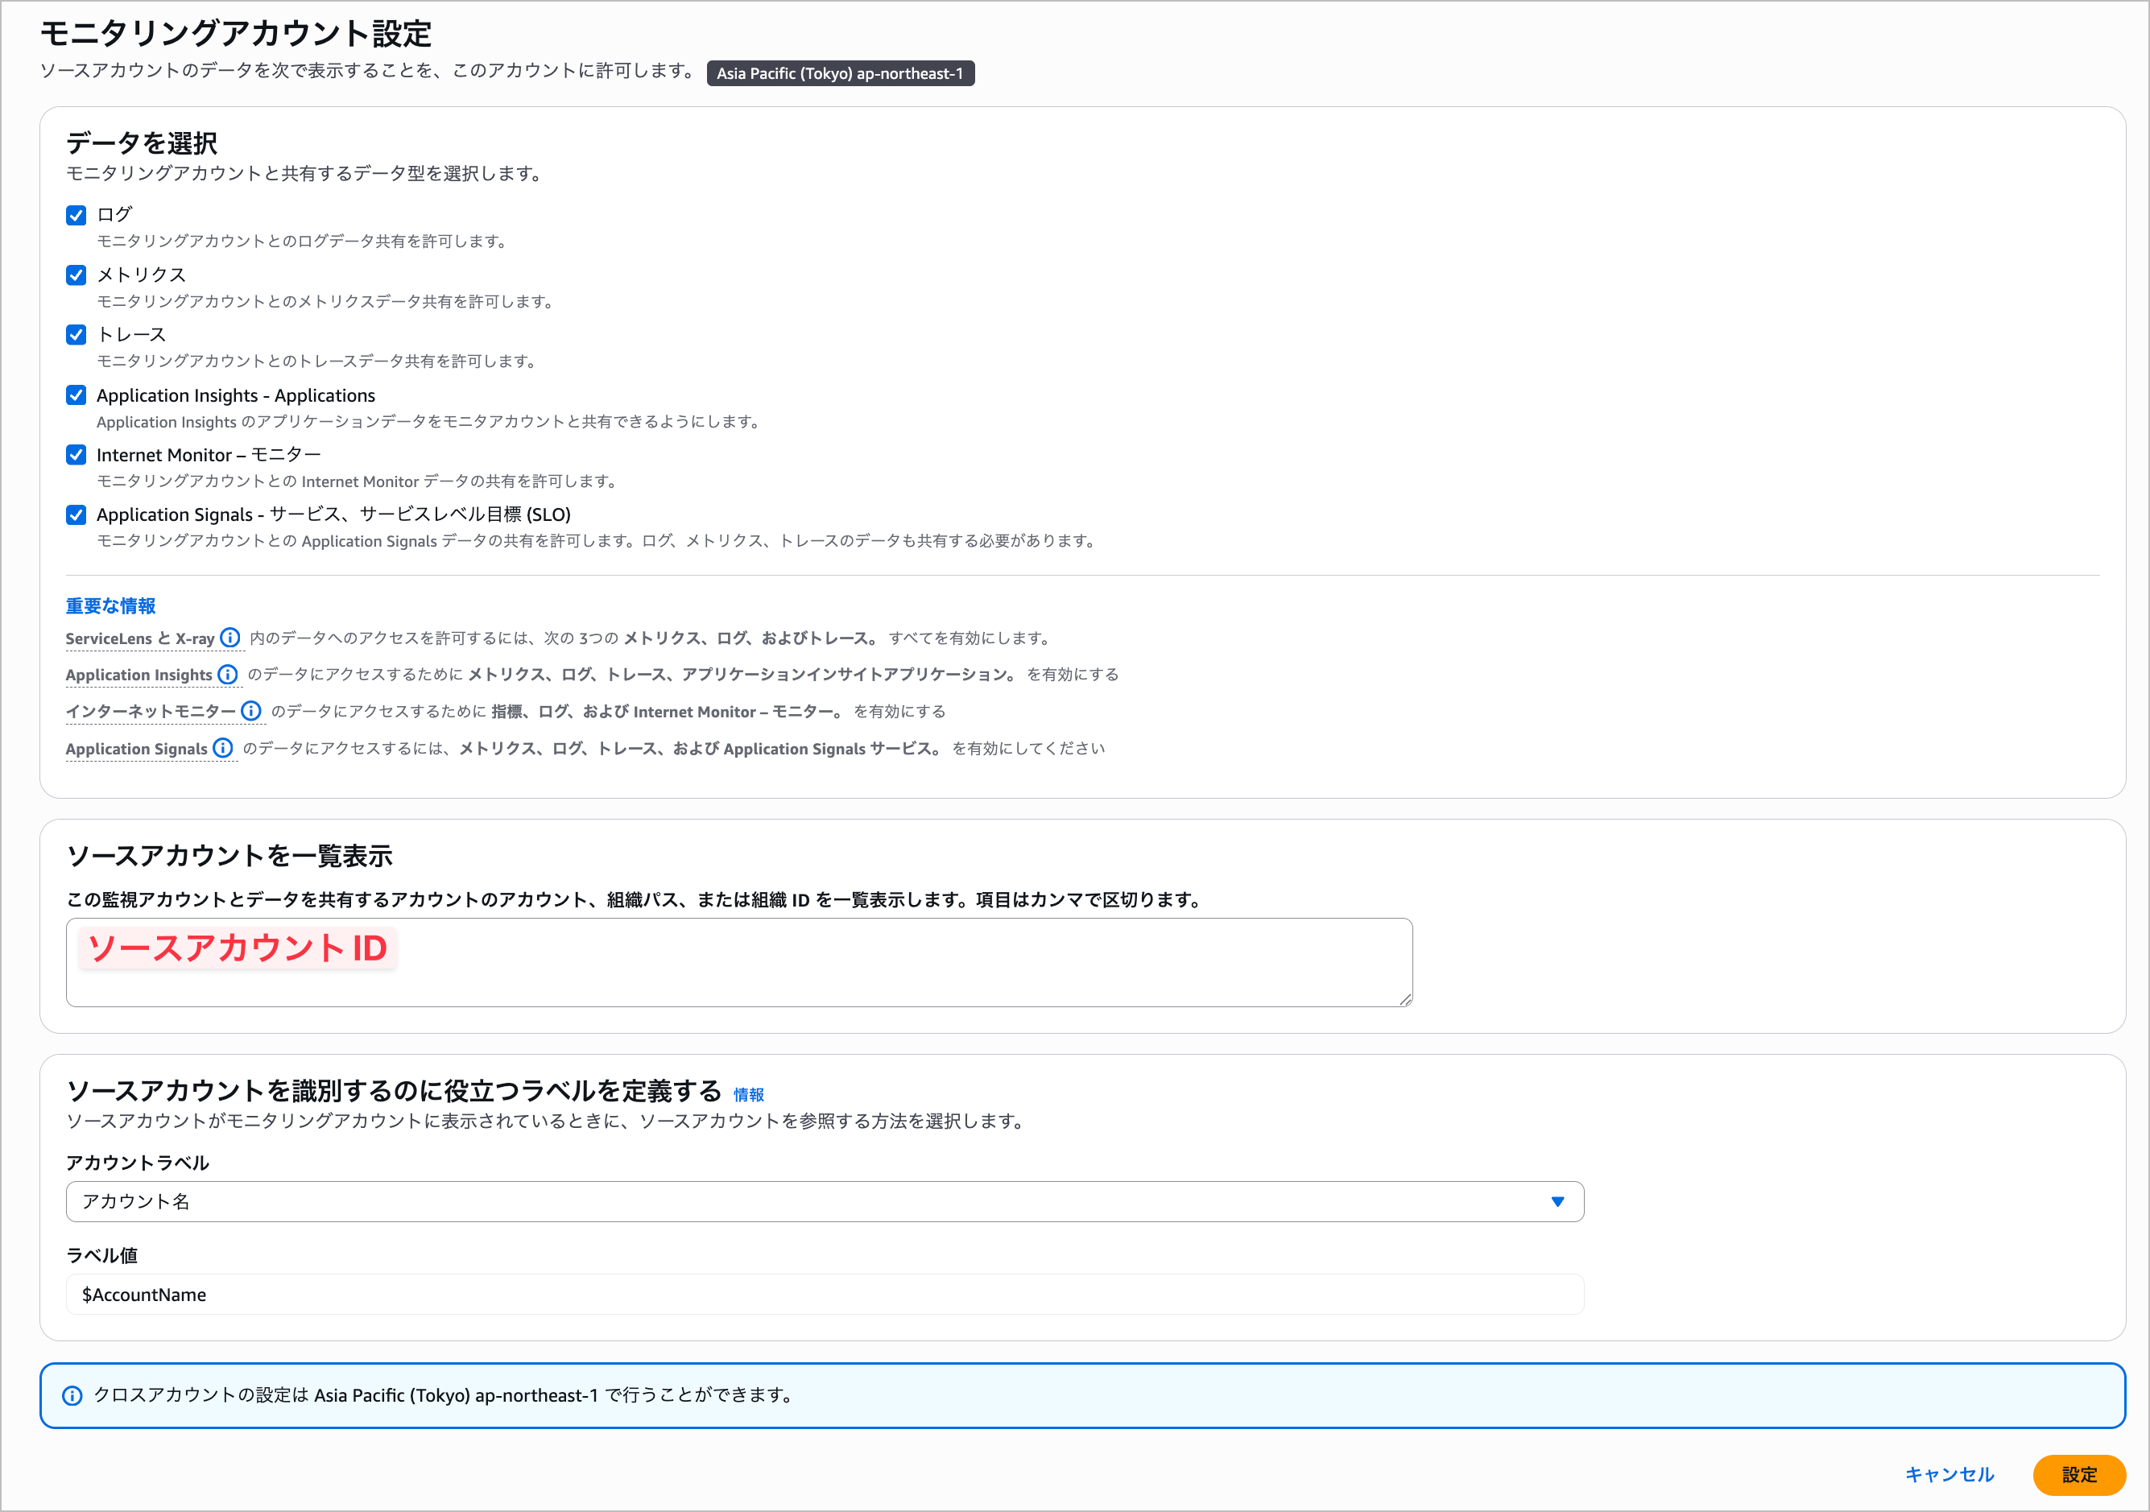2150x1512 pixels.
Task: Open the 重要な情報 link
Action: (110, 605)
